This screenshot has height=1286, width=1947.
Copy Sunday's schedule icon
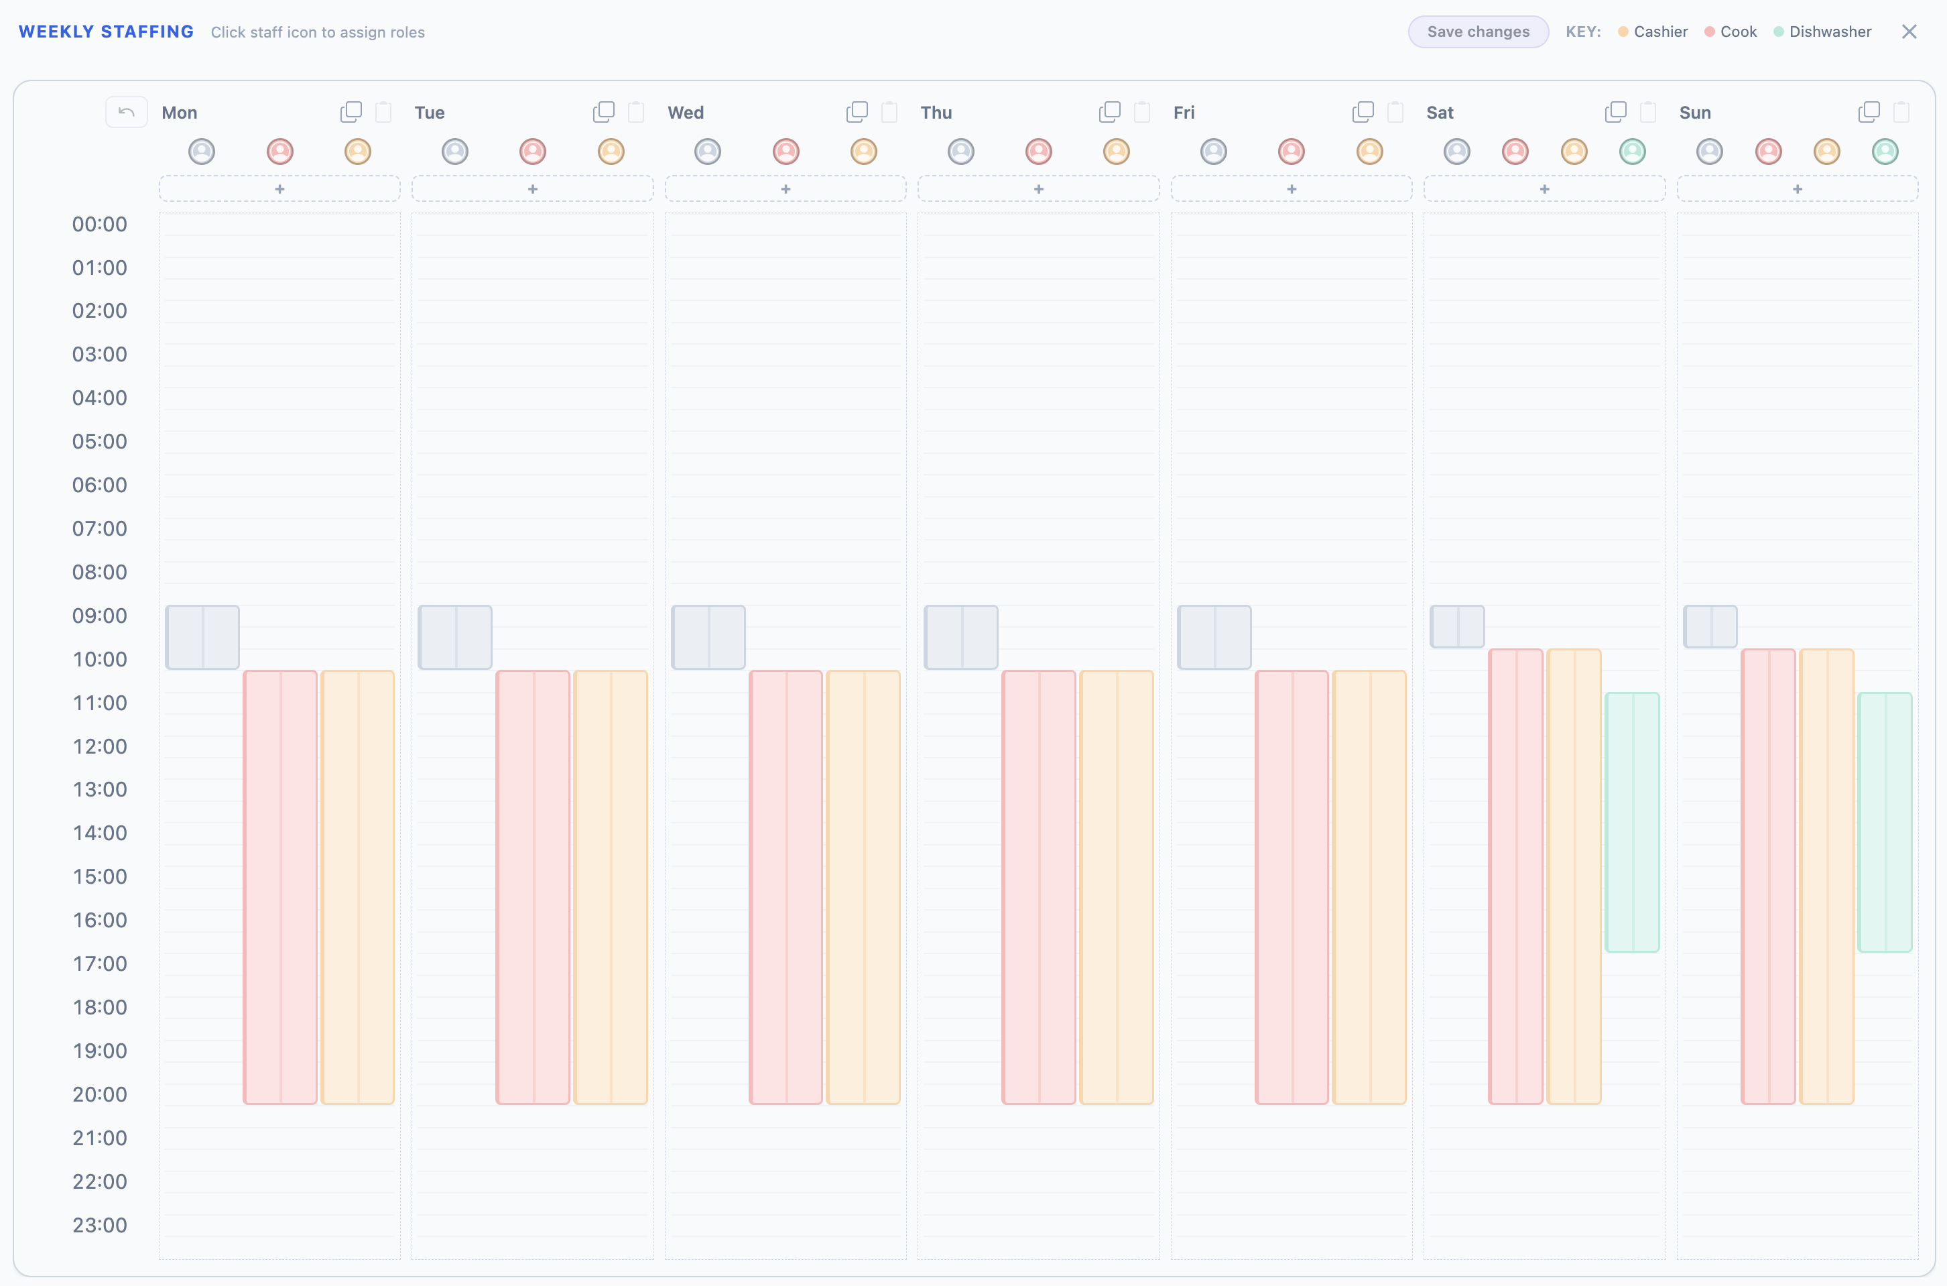click(1869, 111)
